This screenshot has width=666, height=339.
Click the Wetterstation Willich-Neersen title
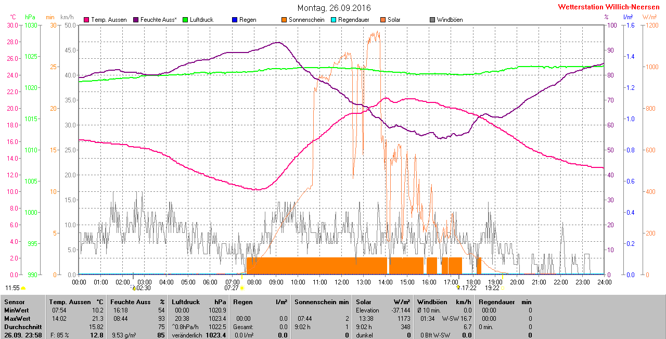point(609,7)
